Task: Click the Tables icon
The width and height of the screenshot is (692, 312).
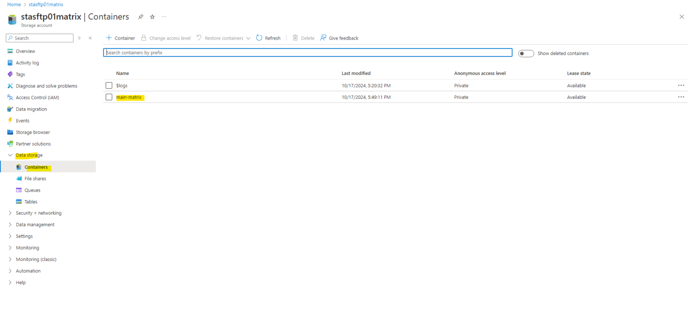Action: [19, 202]
